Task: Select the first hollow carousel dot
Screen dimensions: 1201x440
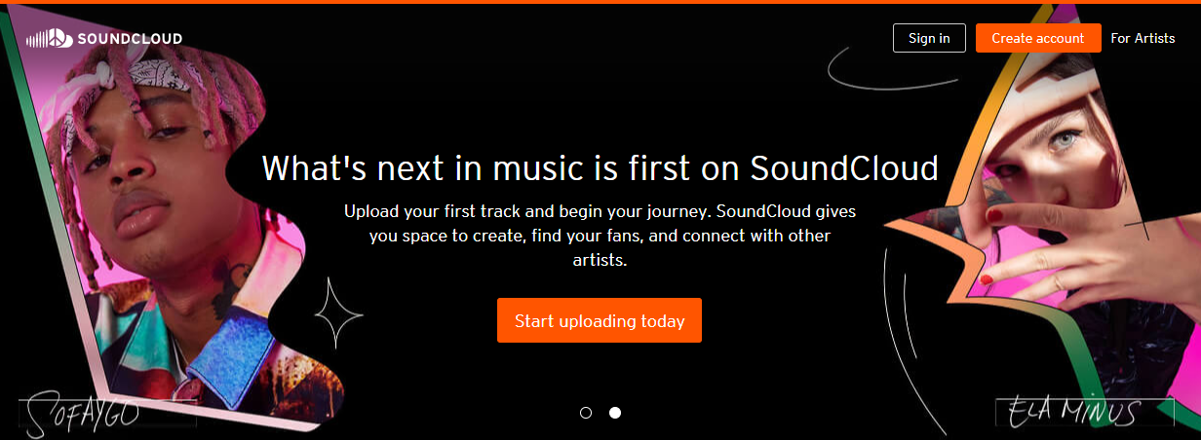Action: (x=586, y=413)
